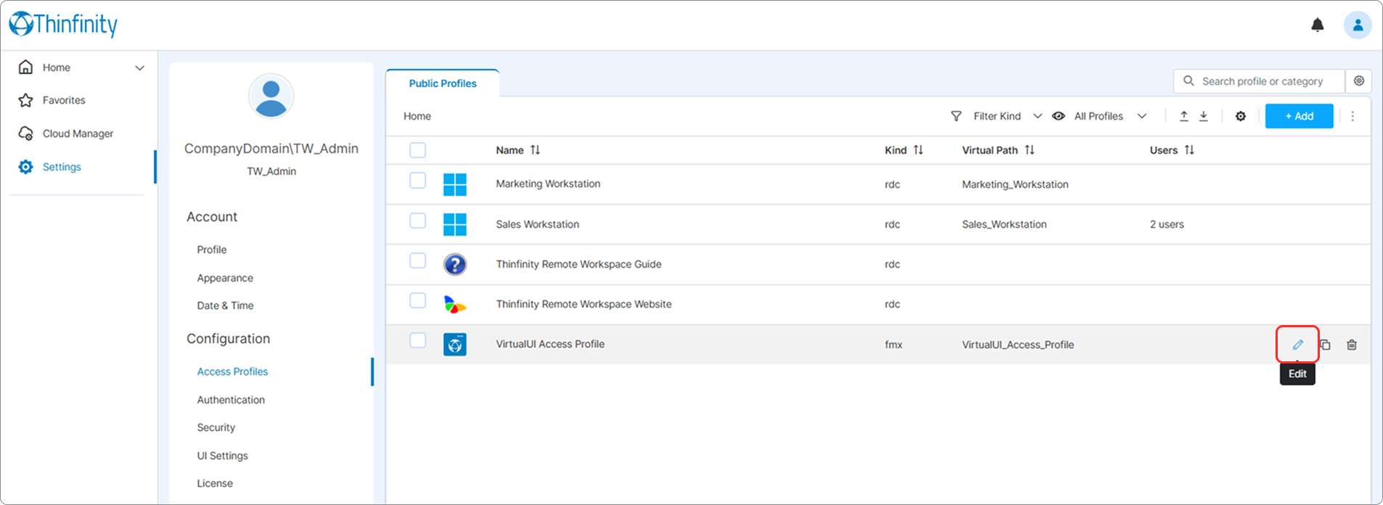Check the VirtualUI Access Profile checkbox

[x=417, y=340]
